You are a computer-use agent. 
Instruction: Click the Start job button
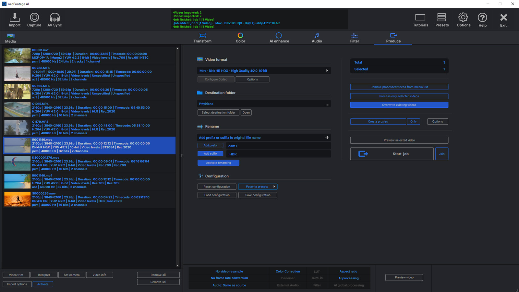392,154
